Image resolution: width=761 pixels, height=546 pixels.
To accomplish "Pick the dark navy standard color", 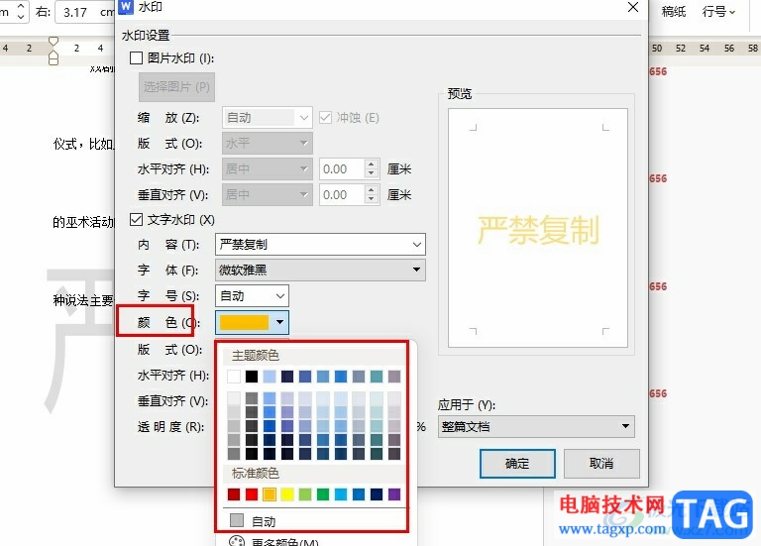I will click(x=377, y=494).
